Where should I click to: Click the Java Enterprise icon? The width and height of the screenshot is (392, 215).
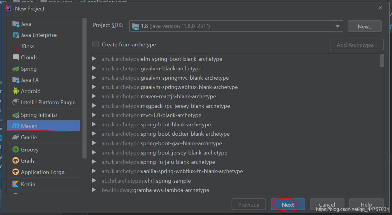click(x=16, y=35)
